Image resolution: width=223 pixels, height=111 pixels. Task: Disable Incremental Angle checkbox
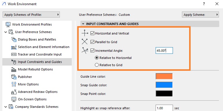click(93, 51)
